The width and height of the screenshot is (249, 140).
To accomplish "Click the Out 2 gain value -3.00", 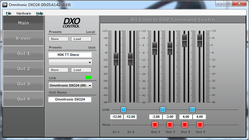I will pyautogui.click(x=169, y=117).
